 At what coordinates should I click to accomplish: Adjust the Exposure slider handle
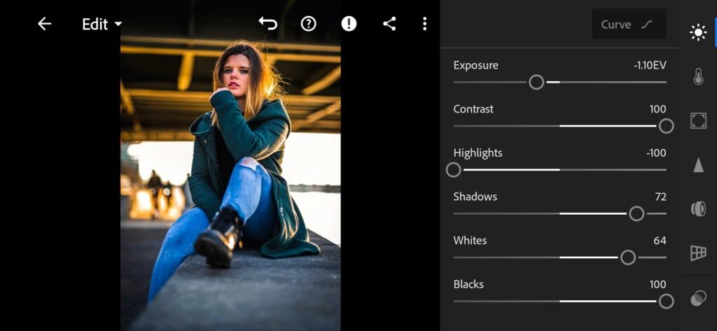click(x=536, y=83)
